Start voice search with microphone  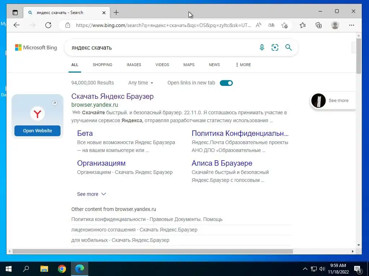pos(262,47)
